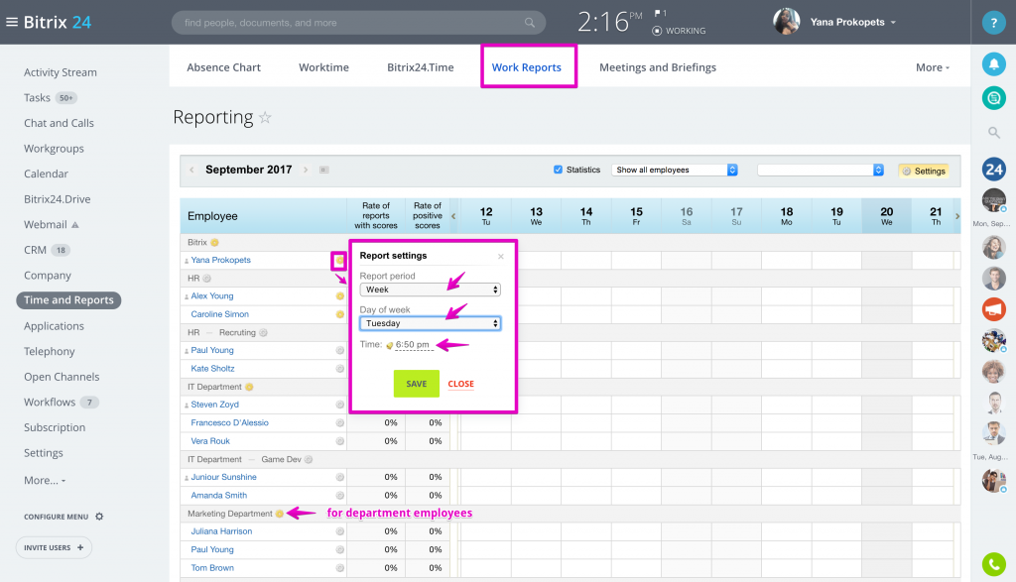1016x582 pixels.
Task: Click CLOSE link in Report settings
Action: click(460, 384)
